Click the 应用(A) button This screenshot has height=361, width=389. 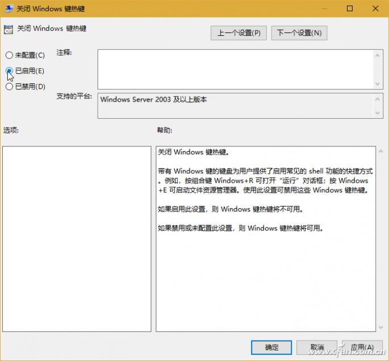click(362, 347)
